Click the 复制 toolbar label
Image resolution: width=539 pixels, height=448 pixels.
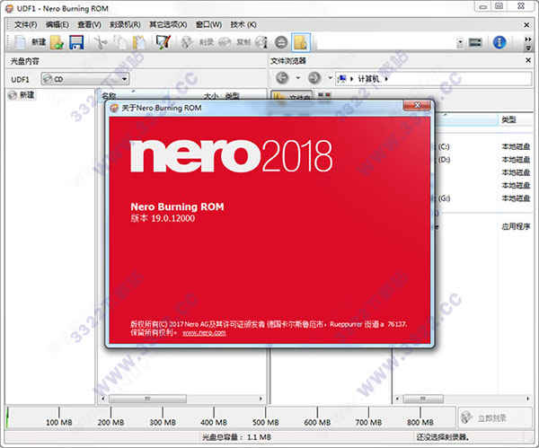click(x=243, y=42)
